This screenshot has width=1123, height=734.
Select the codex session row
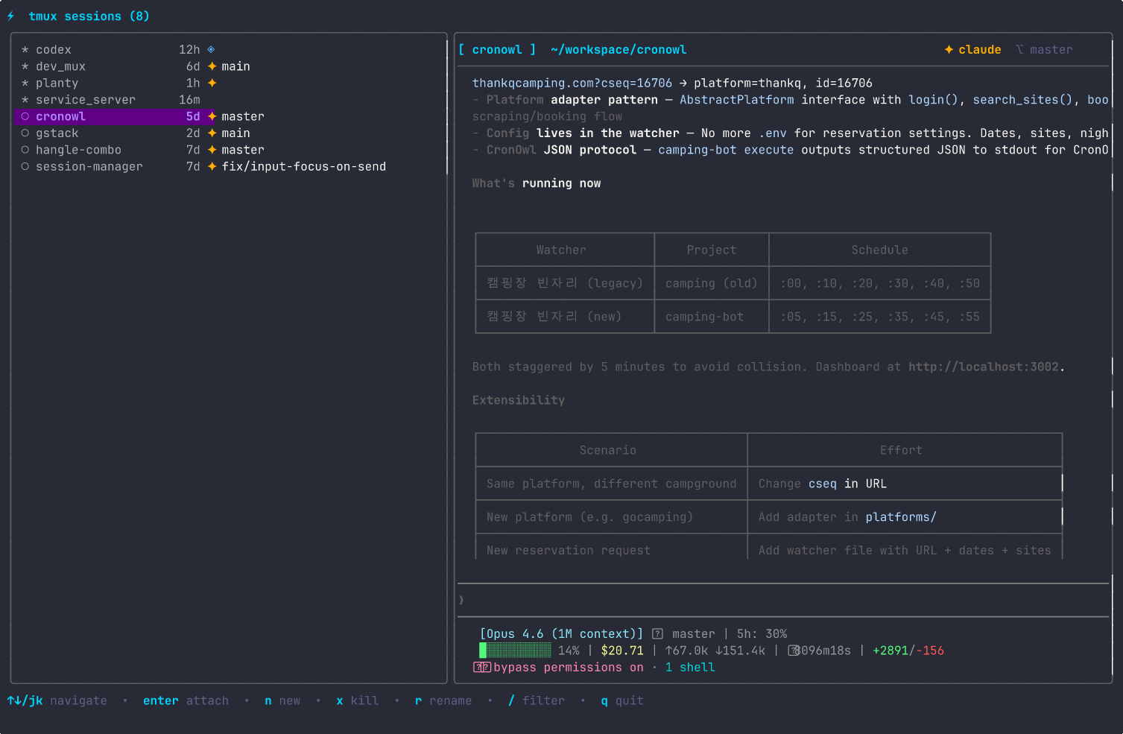(230, 50)
